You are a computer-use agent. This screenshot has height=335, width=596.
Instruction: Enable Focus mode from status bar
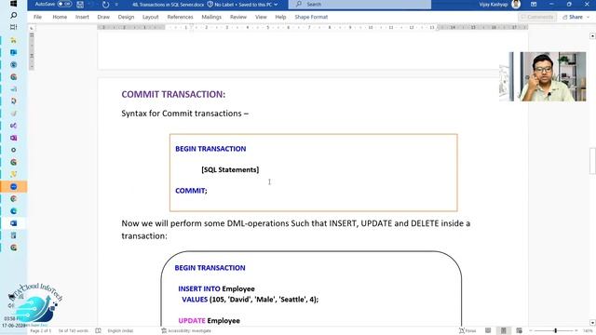click(x=467, y=331)
